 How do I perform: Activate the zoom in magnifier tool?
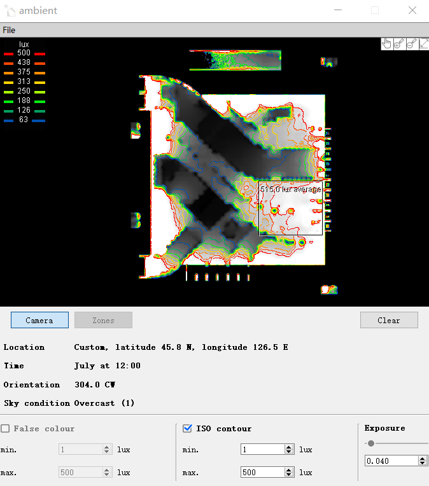399,43
